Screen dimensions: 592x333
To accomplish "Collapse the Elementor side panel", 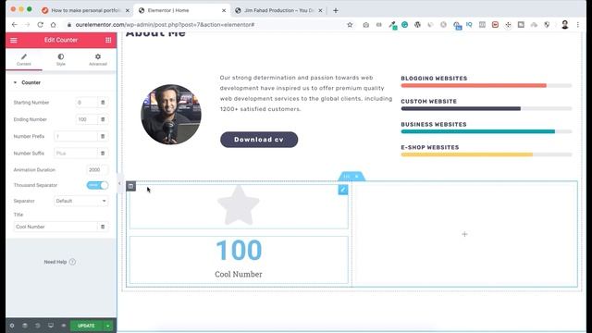I will (x=119, y=183).
